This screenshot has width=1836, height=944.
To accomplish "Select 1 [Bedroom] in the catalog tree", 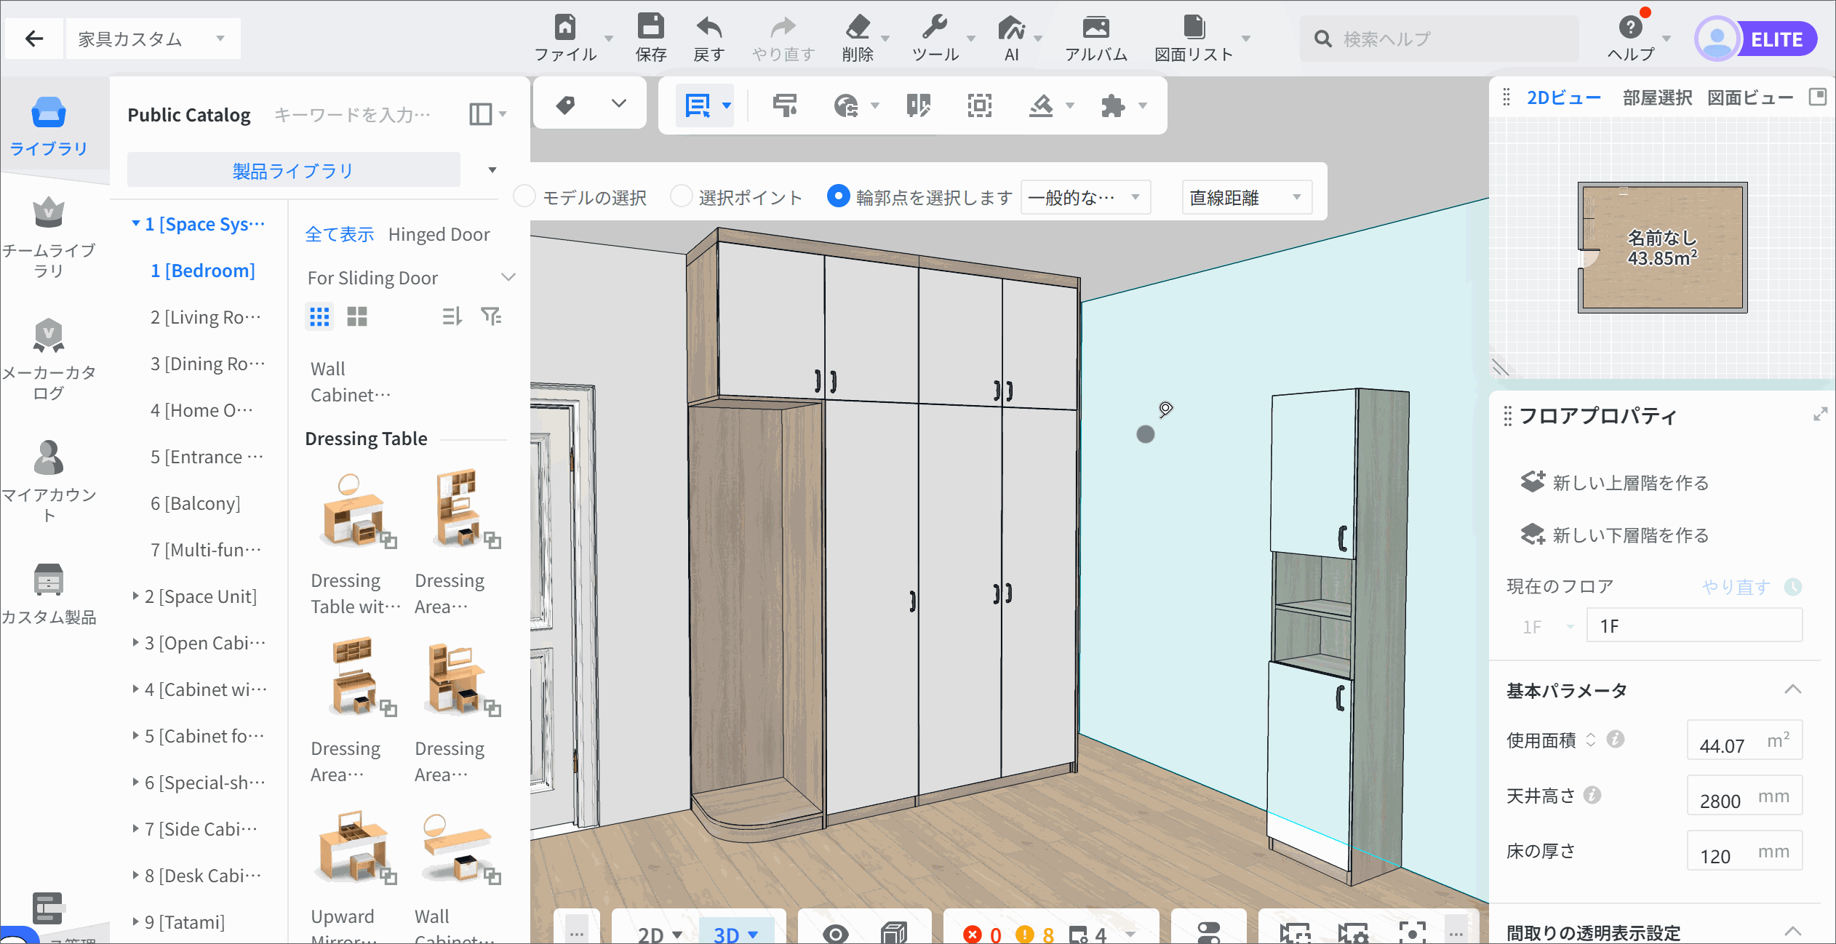I will (x=203, y=271).
